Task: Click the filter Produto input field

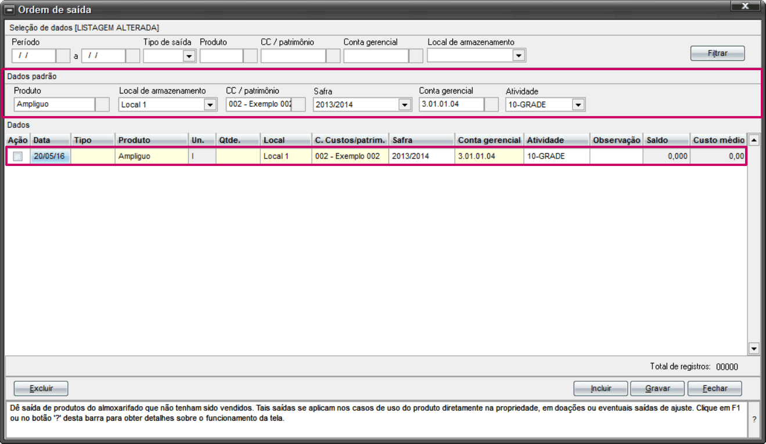Action: (221, 56)
